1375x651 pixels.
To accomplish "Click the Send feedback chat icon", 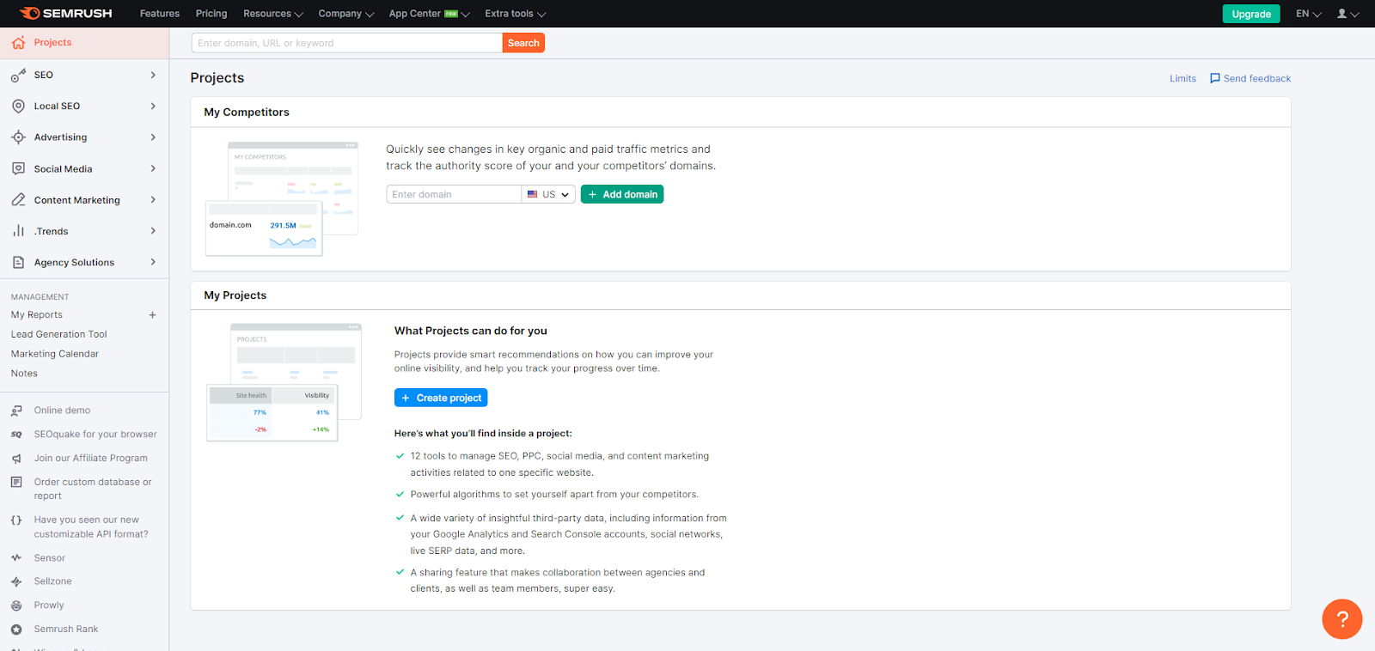I will tap(1215, 78).
